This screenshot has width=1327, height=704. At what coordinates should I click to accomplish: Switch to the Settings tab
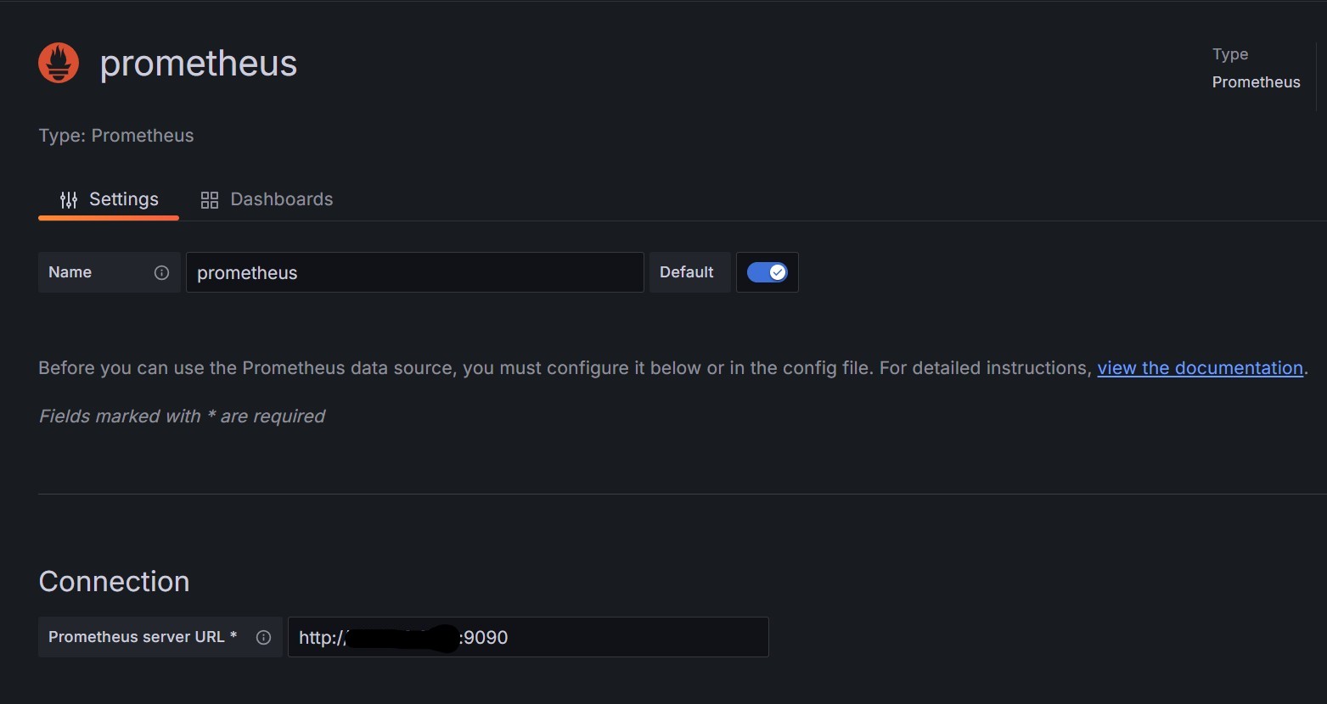point(109,199)
